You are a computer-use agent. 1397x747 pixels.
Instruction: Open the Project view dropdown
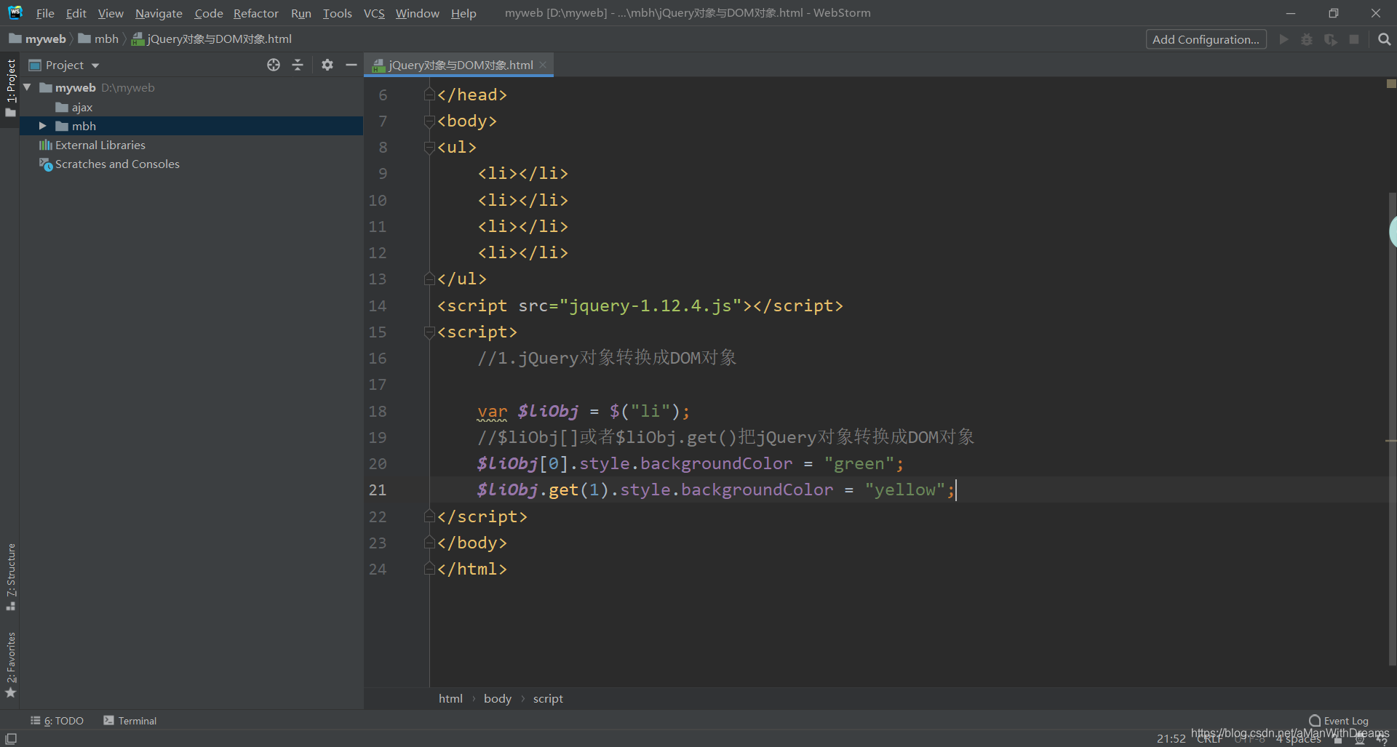click(95, 65)
